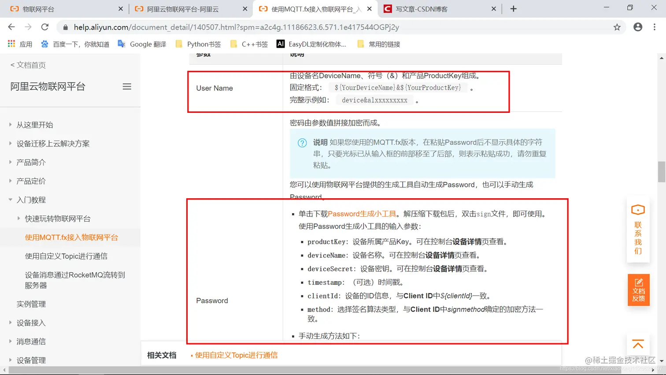Click the timestamp list entry text
Screen dimensions: 666x375
click(x=355, y=282)
